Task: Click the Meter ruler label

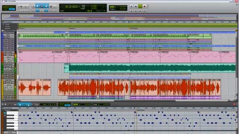Action: point(7,26)
